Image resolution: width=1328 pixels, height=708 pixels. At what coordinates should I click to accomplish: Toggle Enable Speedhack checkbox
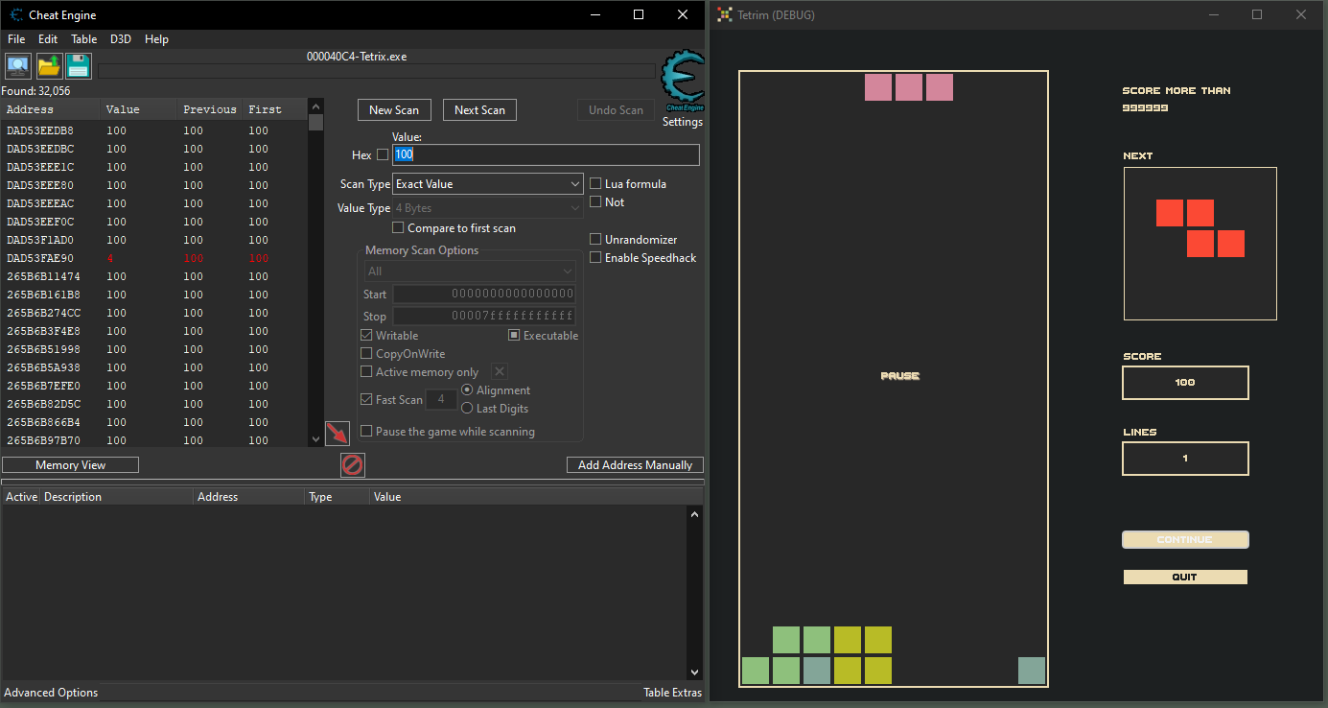pos(596,257)
